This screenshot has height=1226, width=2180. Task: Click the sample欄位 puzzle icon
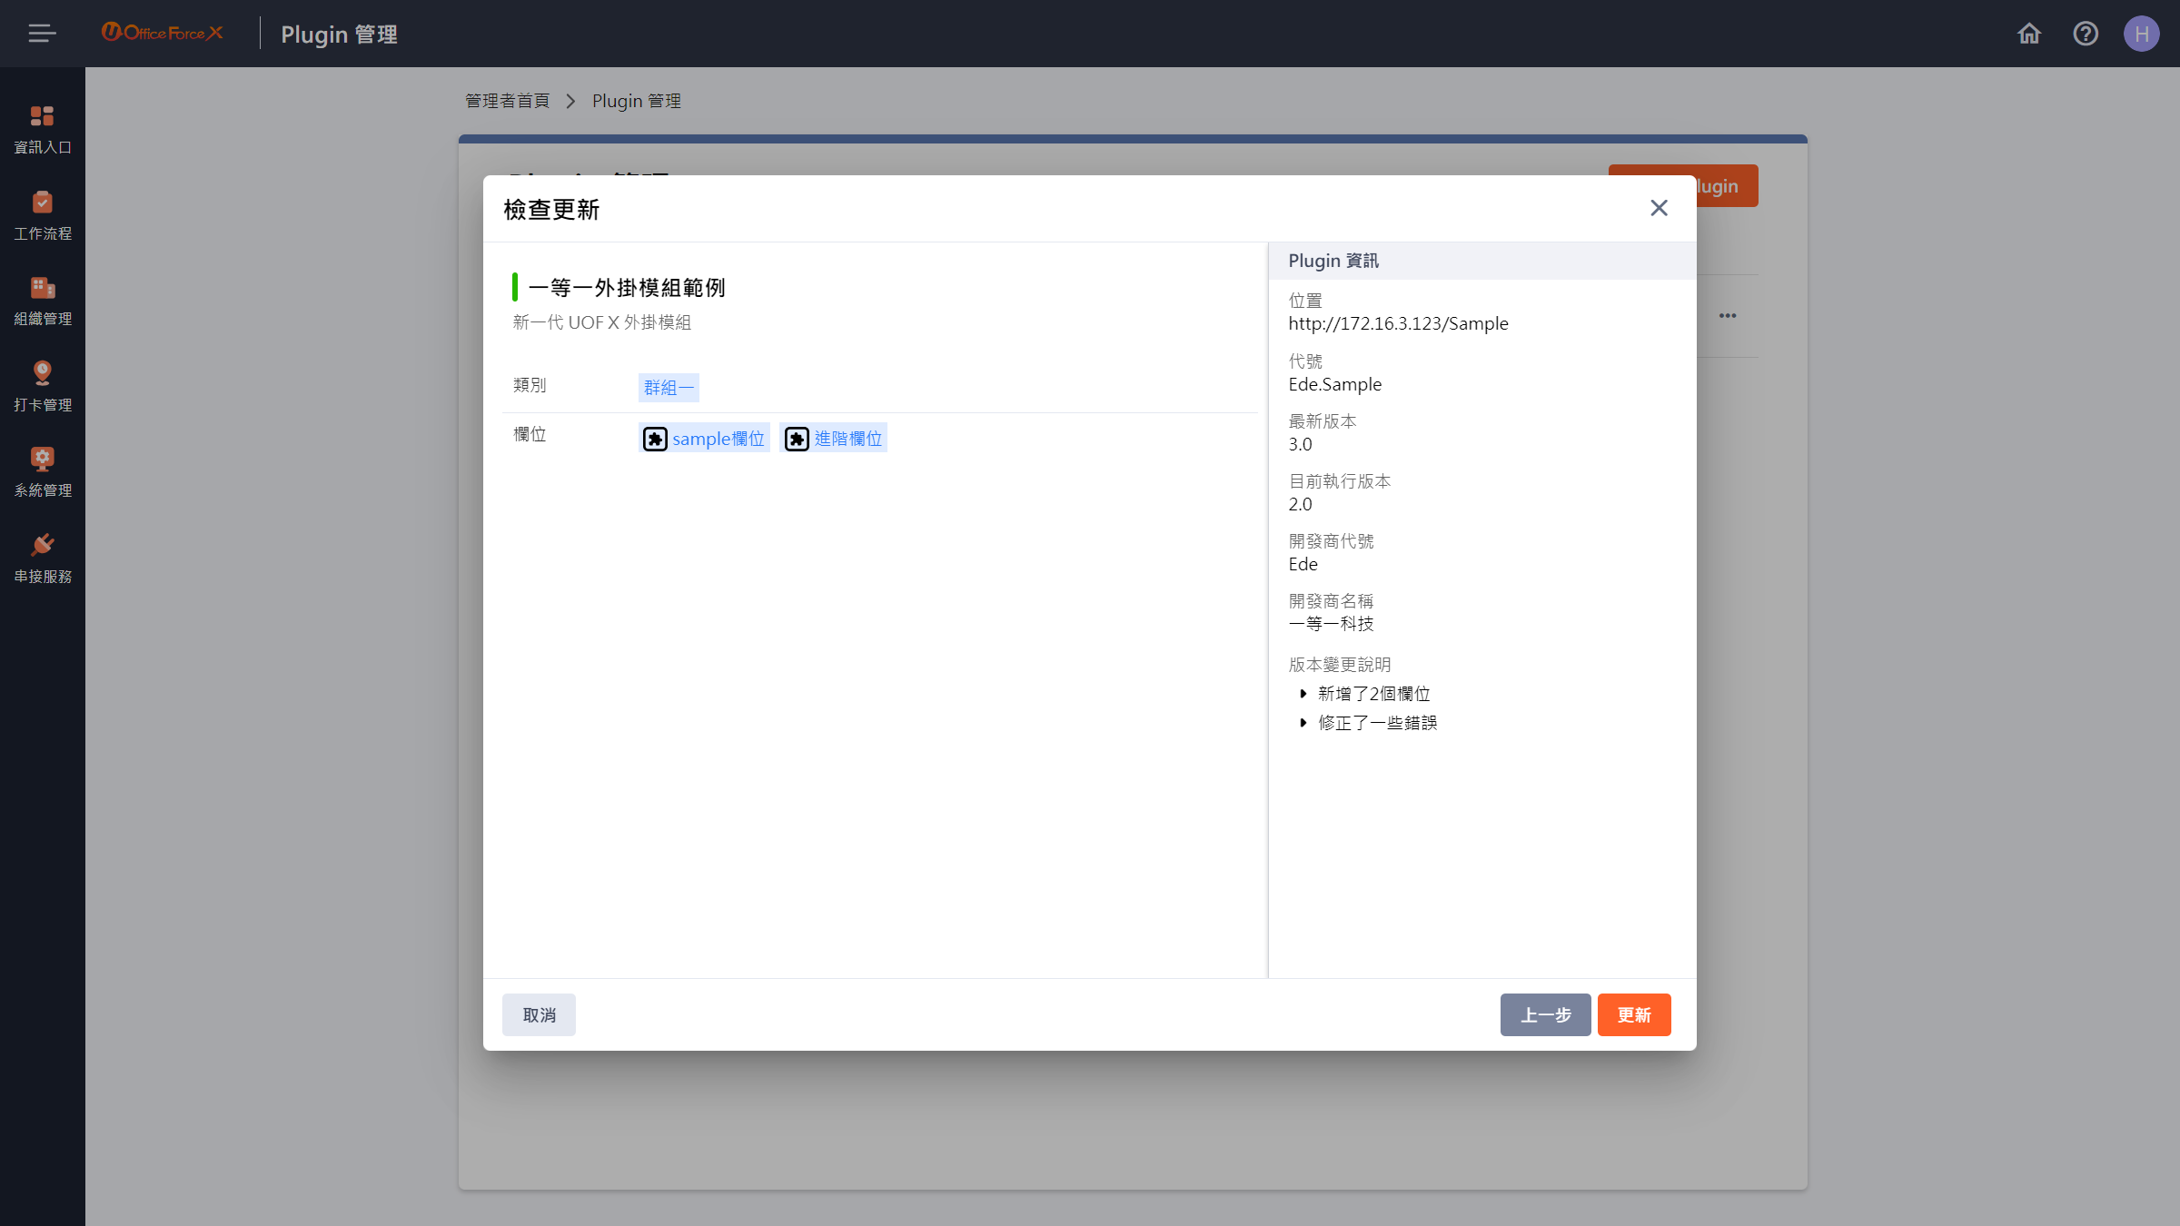point(655,439)
